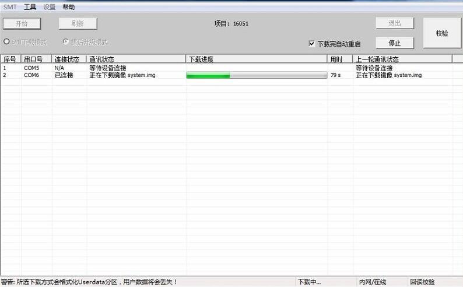Click the 回读校验 status bar entry
This screenshot has height=287, width=463.
click(422, 282)
